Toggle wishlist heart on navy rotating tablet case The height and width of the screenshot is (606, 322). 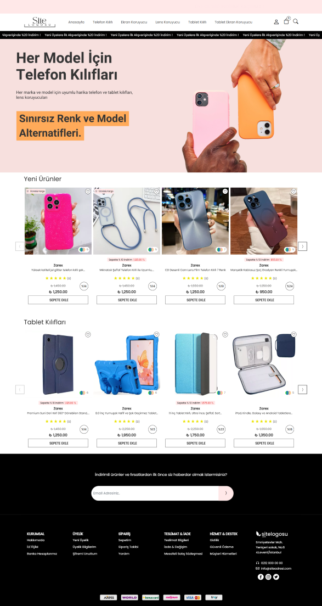click(88, 335)
